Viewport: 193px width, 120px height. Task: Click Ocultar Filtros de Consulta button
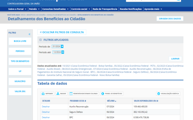coord(62,32)
